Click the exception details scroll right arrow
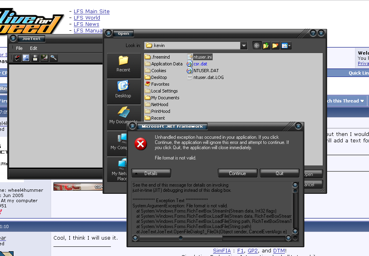Image resolution: width=369 pixels, height=256 pixels. pos(288,238)
